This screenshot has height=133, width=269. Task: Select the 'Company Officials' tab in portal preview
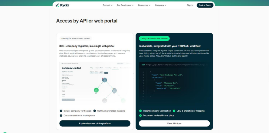coord(99,68)
